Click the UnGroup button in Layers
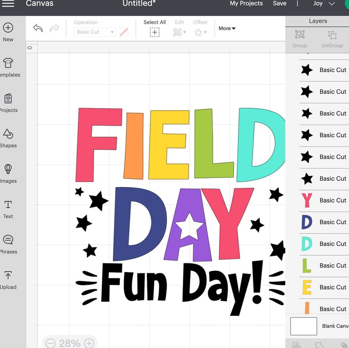349x348 pixels. point(332,39)
